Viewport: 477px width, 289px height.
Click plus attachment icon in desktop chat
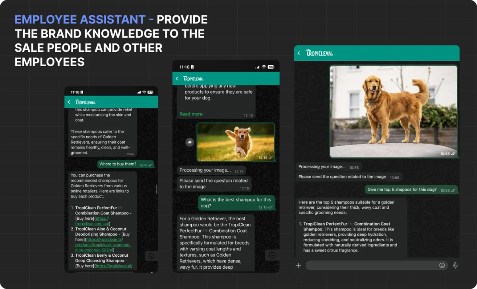(299, 266)
